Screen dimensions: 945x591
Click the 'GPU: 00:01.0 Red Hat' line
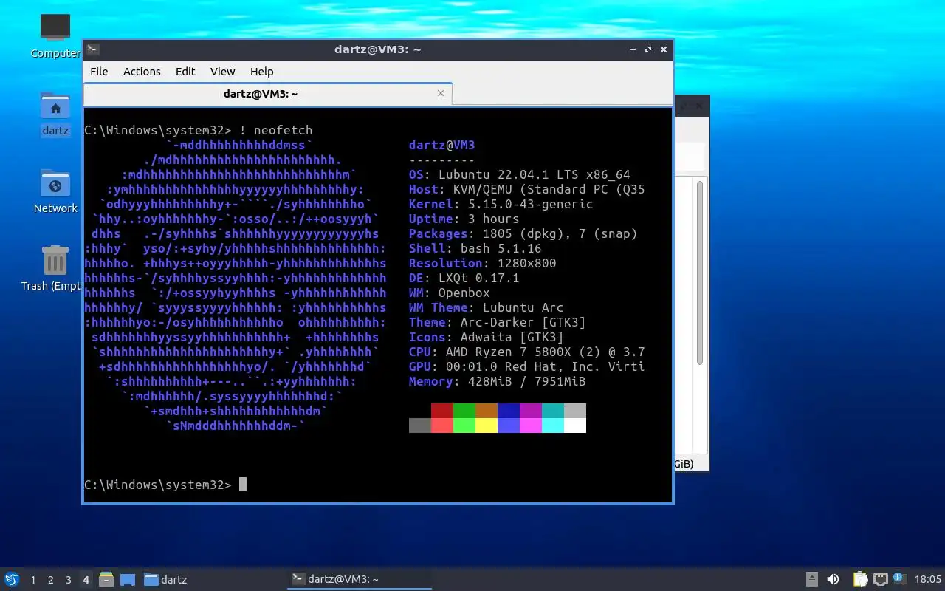527,366
